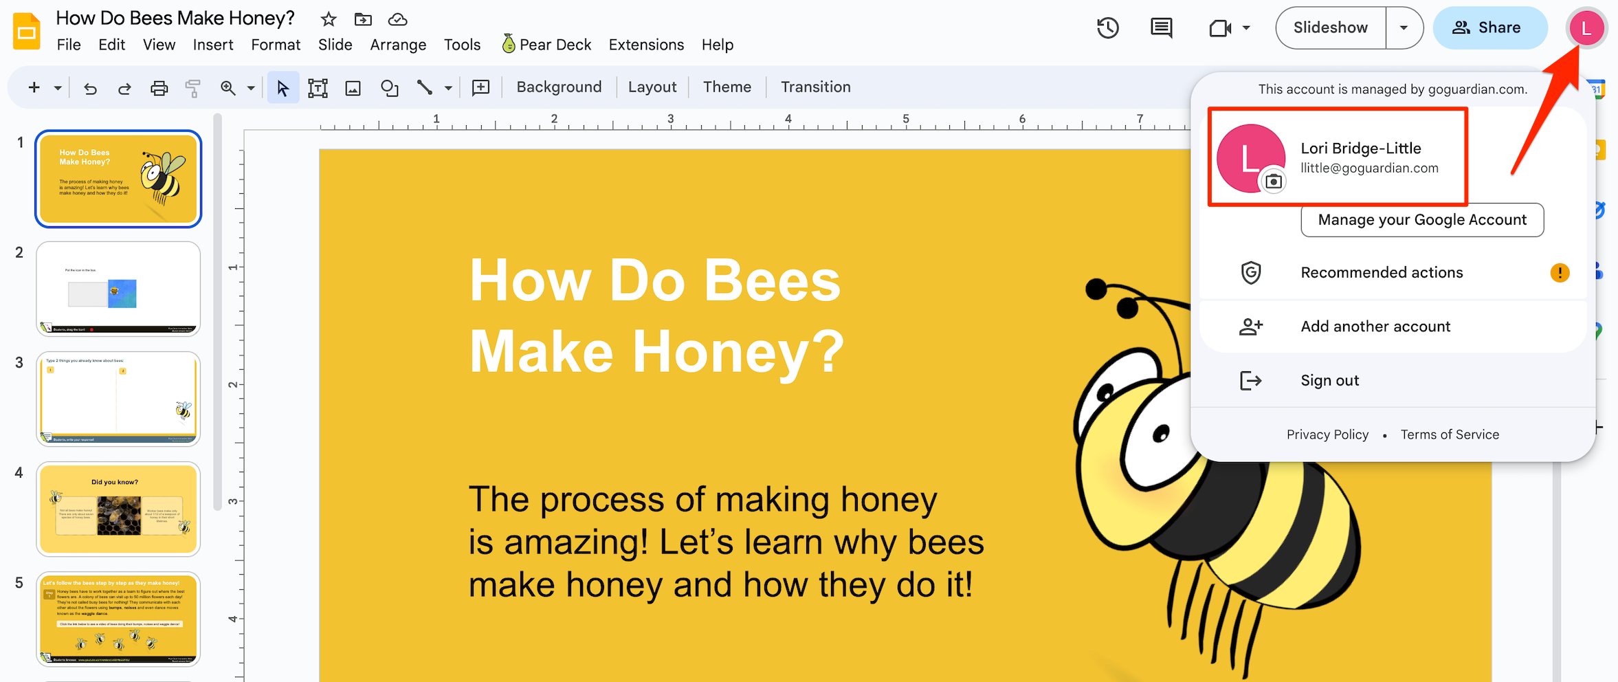Click the Insert image icon
Image resolution: width=1618 pixels, height=682 pixels.
pos(353,88)
